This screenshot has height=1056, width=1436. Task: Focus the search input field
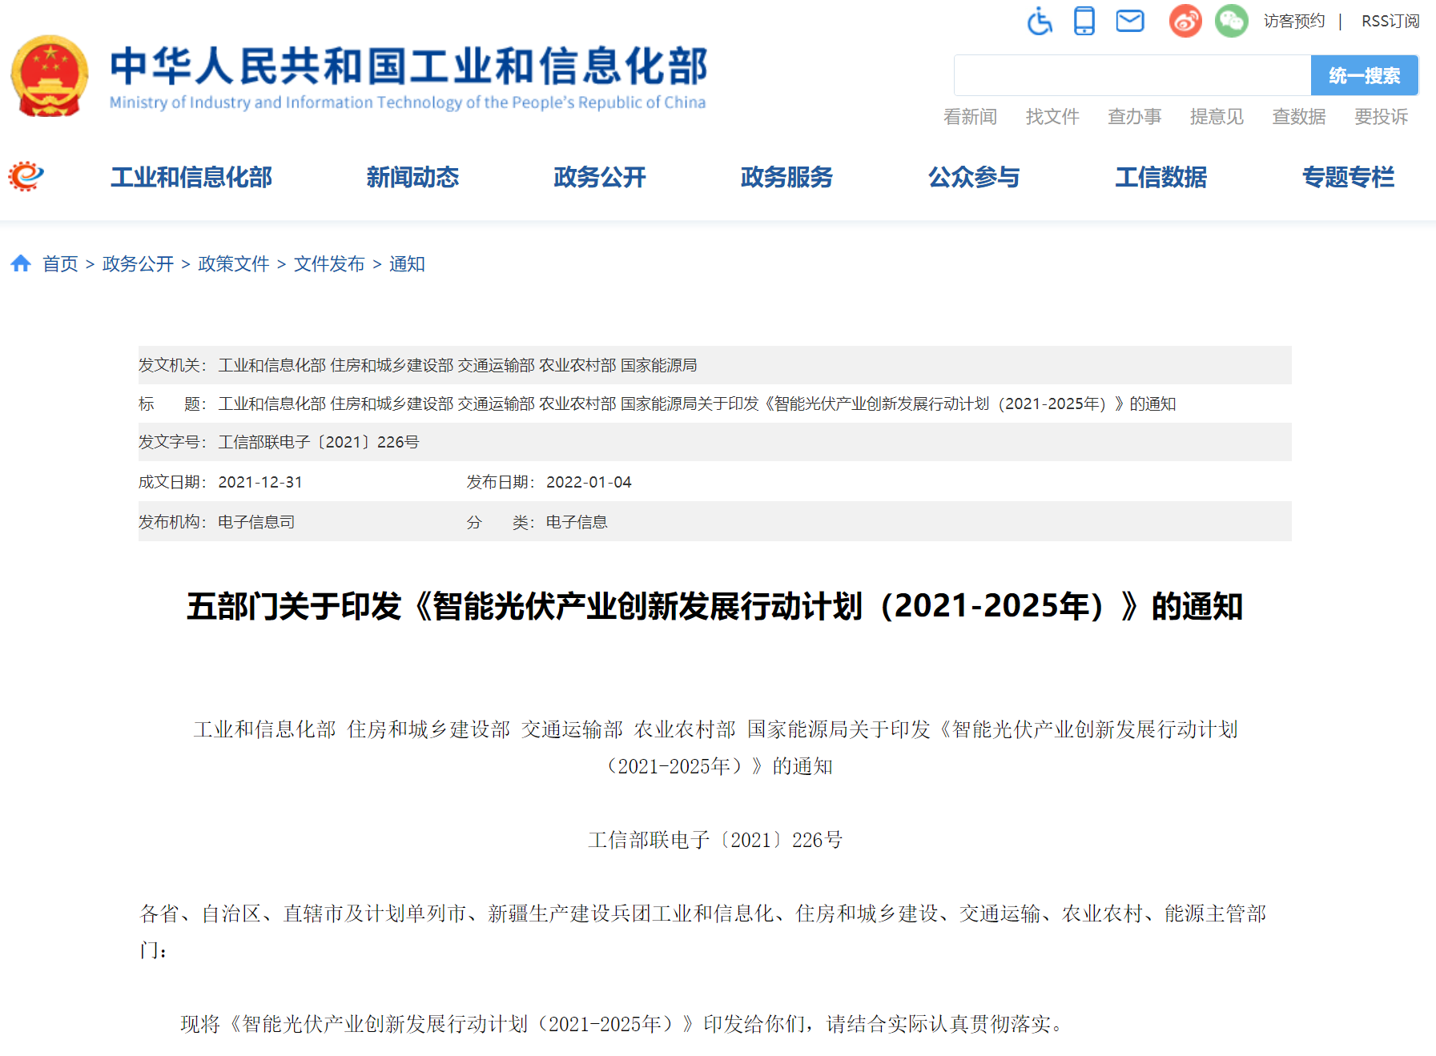pyautogui.click(x=1132, y=75)
